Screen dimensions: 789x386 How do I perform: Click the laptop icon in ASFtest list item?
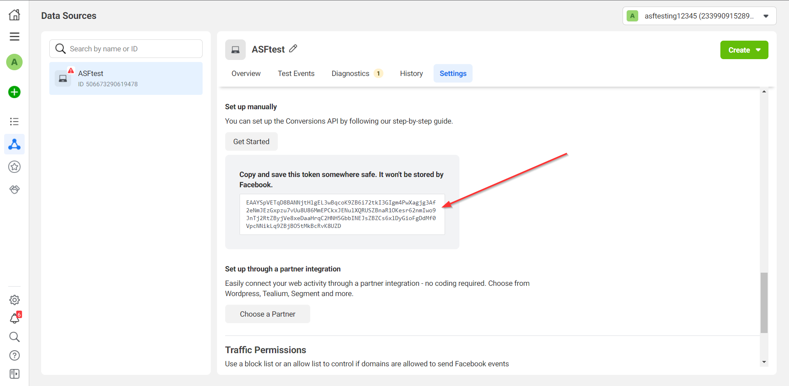tap(63, 78)
